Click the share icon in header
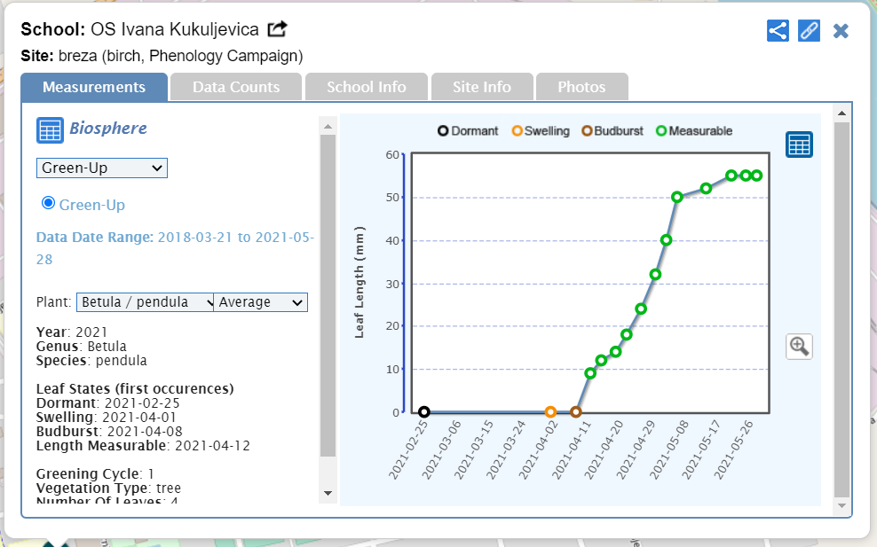 [x=778, y=31]
